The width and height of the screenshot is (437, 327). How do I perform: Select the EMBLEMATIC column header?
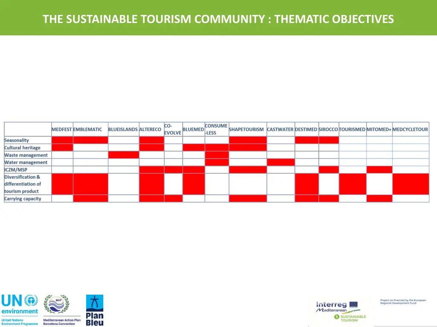[x=87, y=129]
